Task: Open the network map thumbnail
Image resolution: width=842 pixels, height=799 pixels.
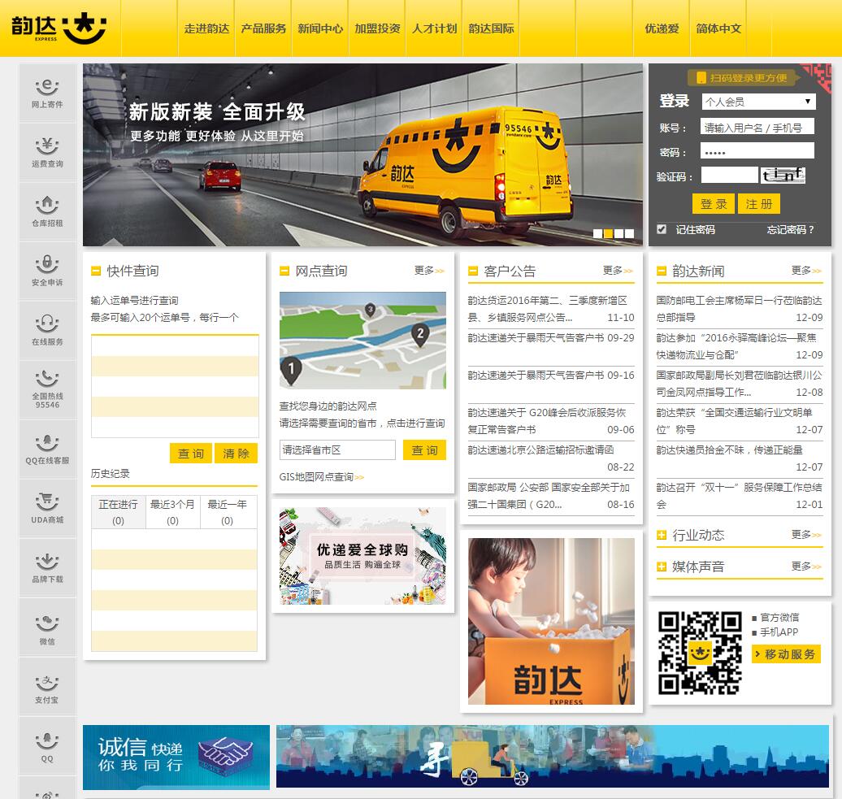Action: (x=362, y=341)
